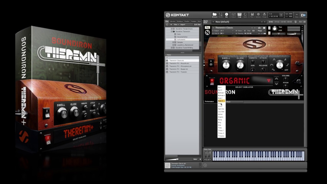
Task: Open the Multi Rack preset dropdown
Action: tap(213, 22)
